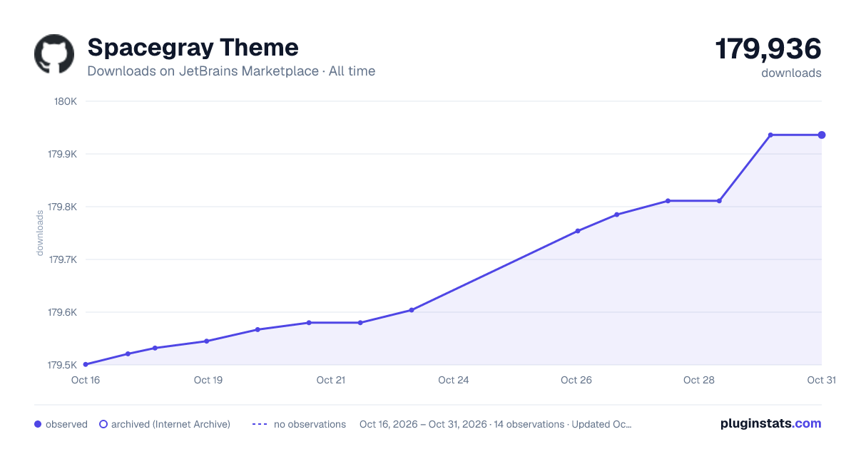
Task: Click the Oct 24 x-axis label
Action: [454, 380]
